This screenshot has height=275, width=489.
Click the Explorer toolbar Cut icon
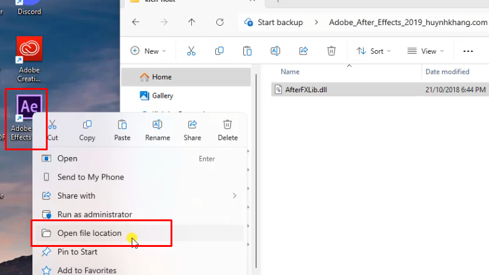191,51
